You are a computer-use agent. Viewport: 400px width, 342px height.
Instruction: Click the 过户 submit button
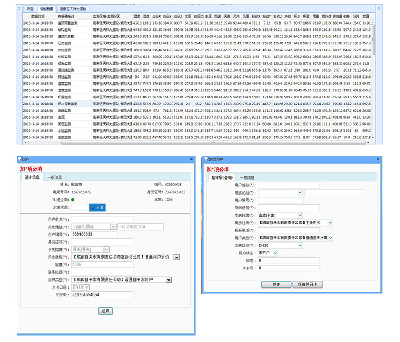[x=106, y=311]
